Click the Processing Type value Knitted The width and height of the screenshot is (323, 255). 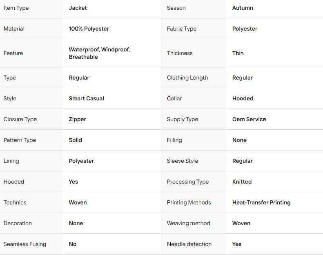pos(242,182)
